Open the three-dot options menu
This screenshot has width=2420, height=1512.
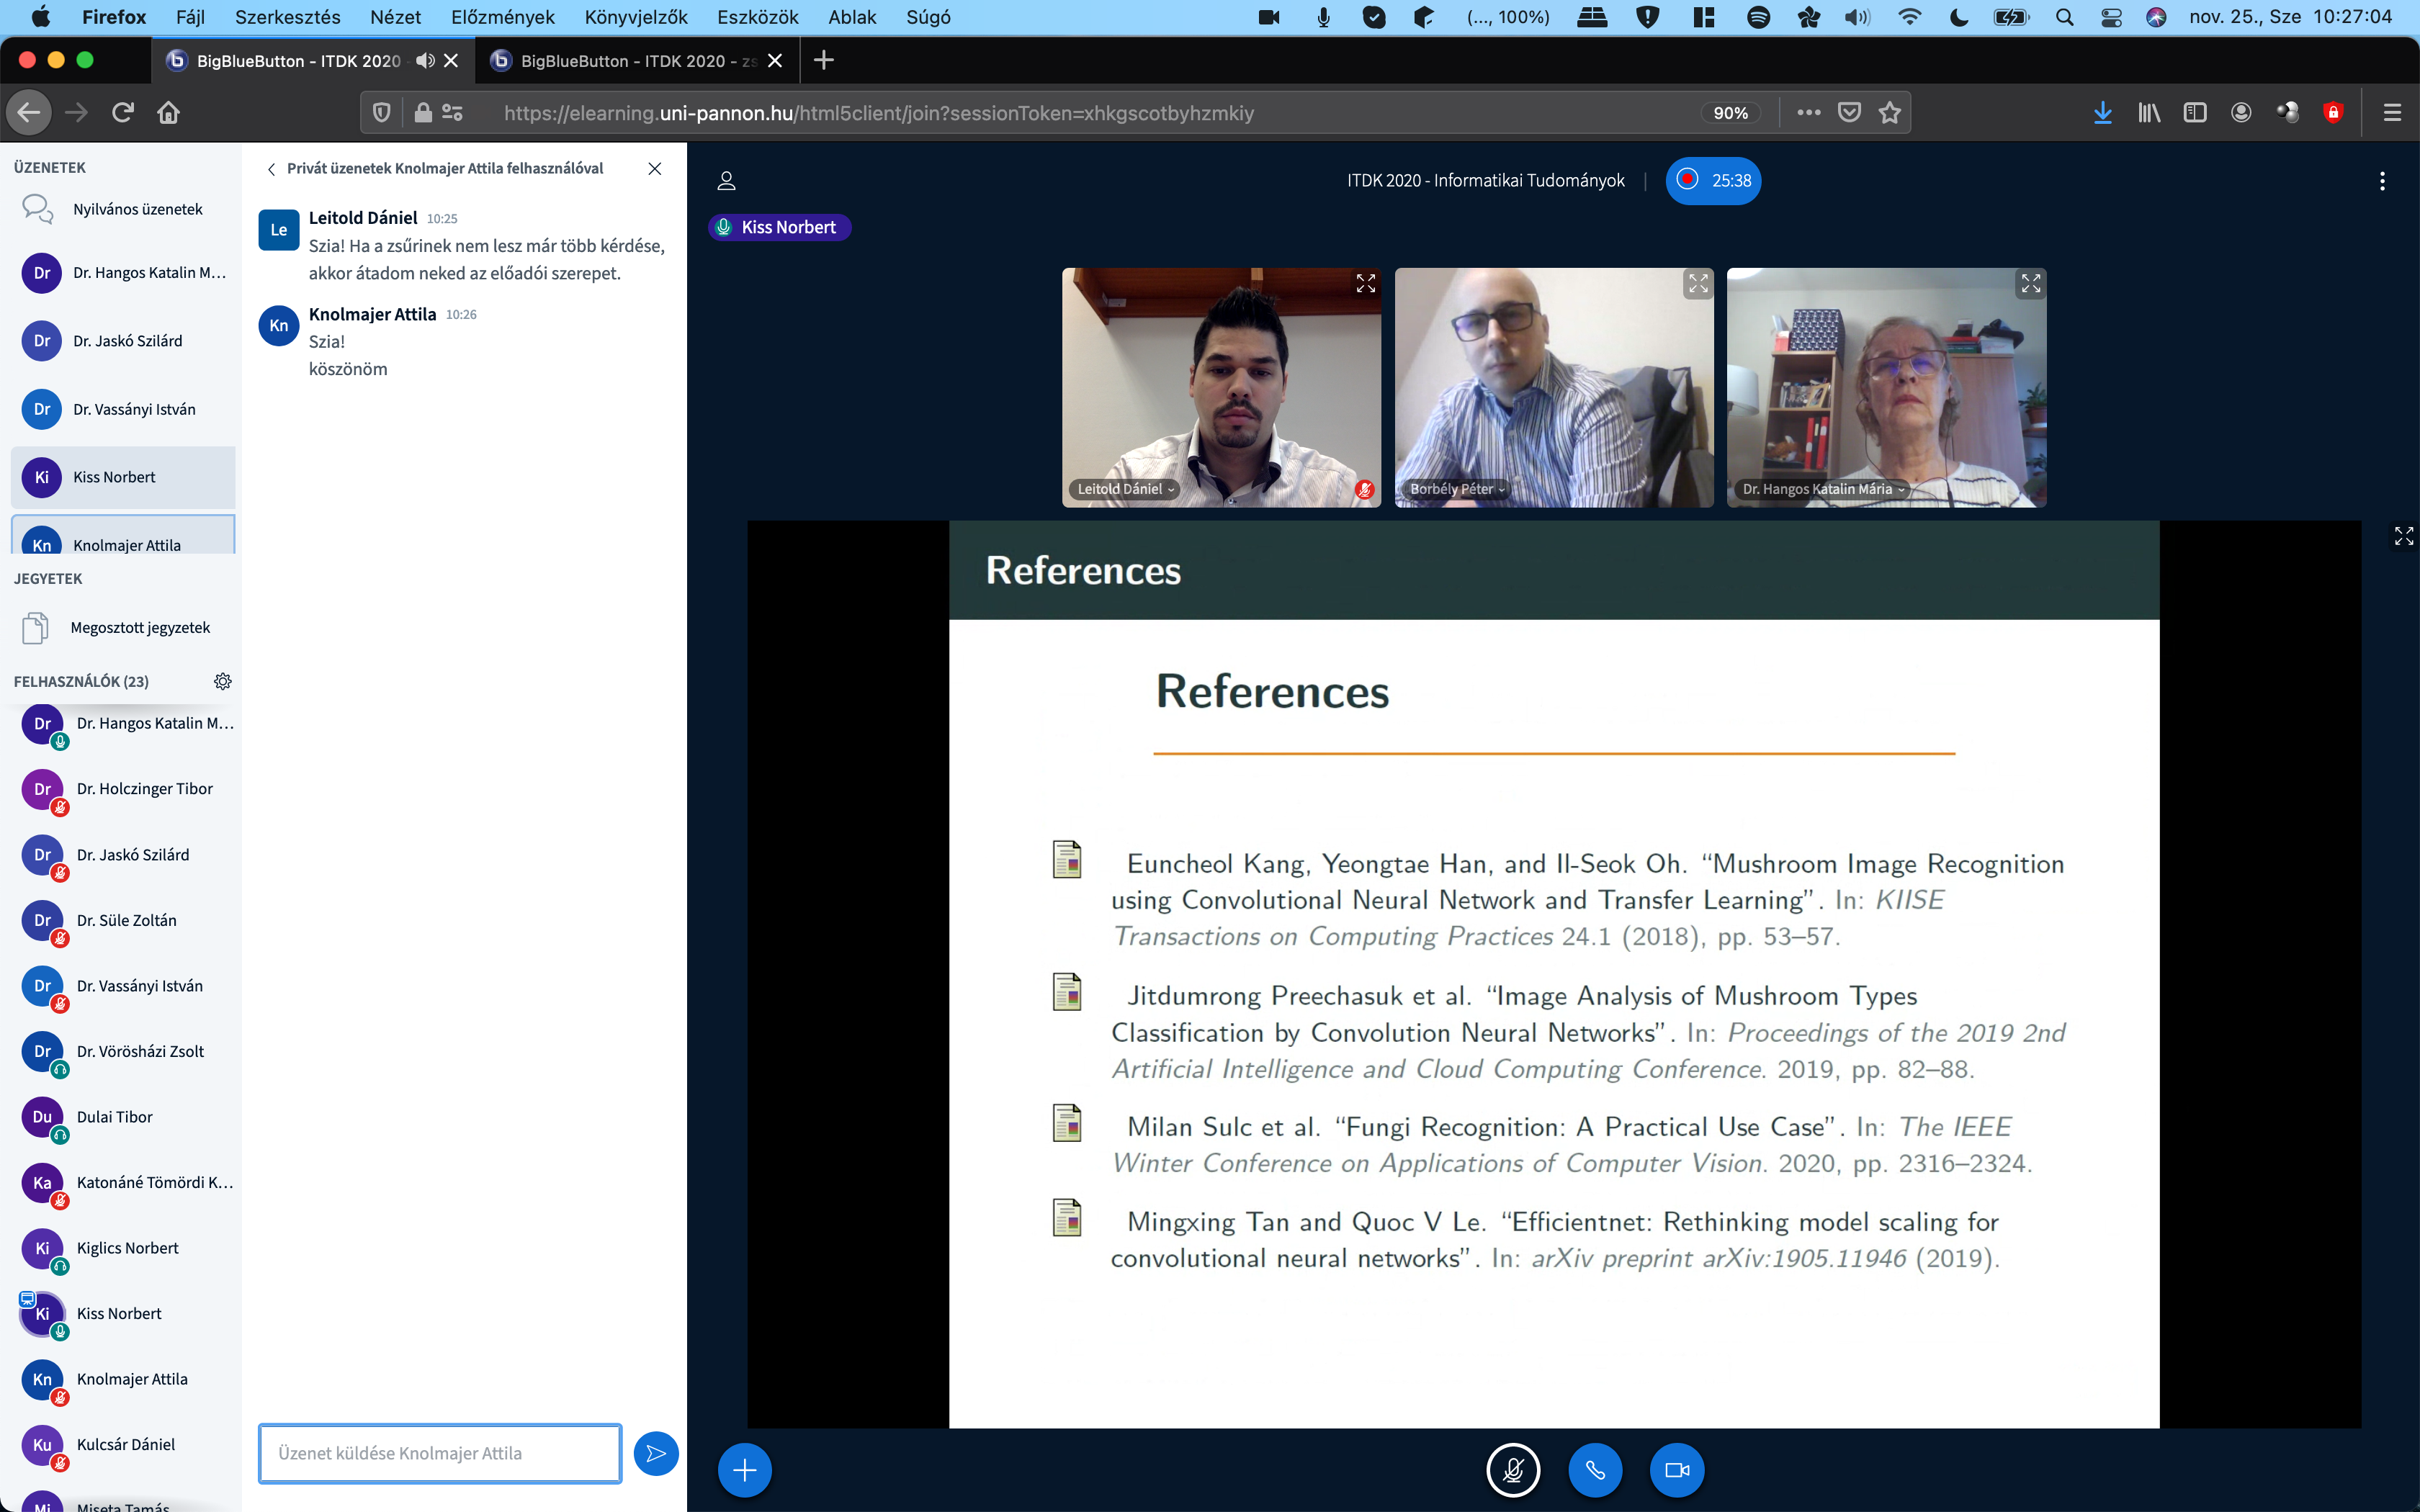click(2382, 181)
